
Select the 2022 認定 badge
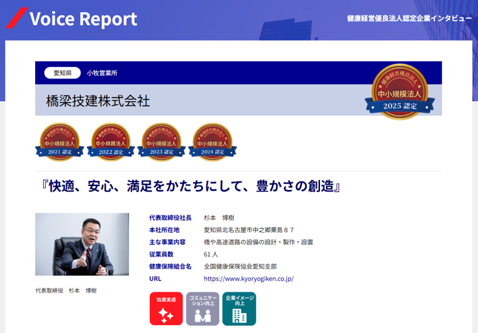click(110, 142)
